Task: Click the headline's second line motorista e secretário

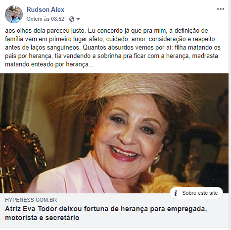Action: [x=42, y=218]
